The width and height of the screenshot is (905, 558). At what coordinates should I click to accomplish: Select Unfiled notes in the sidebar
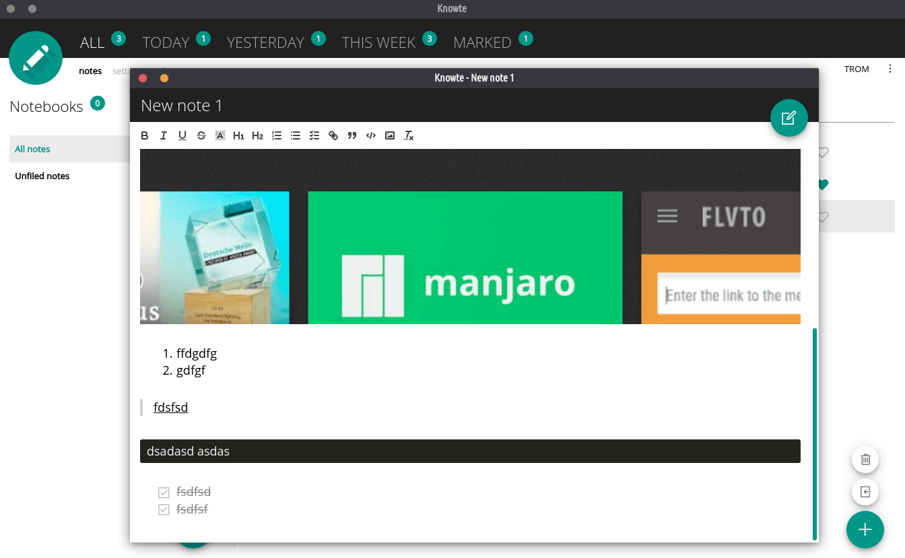[42, 176]
